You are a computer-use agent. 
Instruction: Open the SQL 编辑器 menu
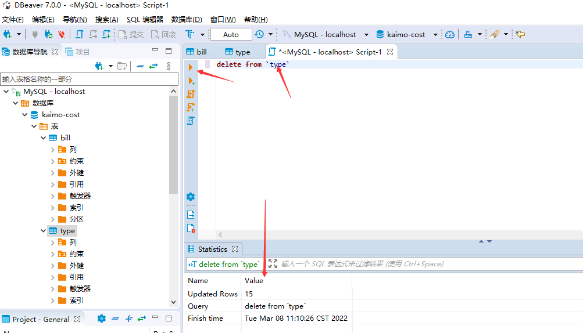pos(145,20)
